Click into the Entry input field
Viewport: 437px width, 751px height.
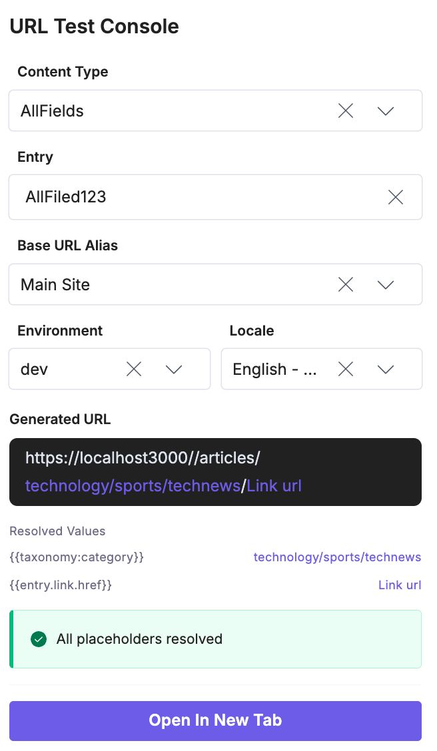200,197
